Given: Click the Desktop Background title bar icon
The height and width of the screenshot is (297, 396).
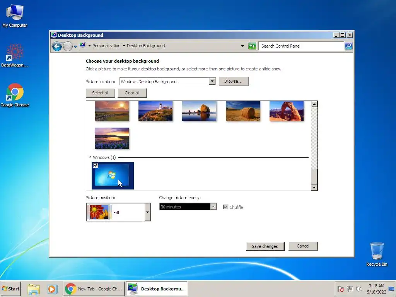Looking at the screenshot, I should pos(54,35).
